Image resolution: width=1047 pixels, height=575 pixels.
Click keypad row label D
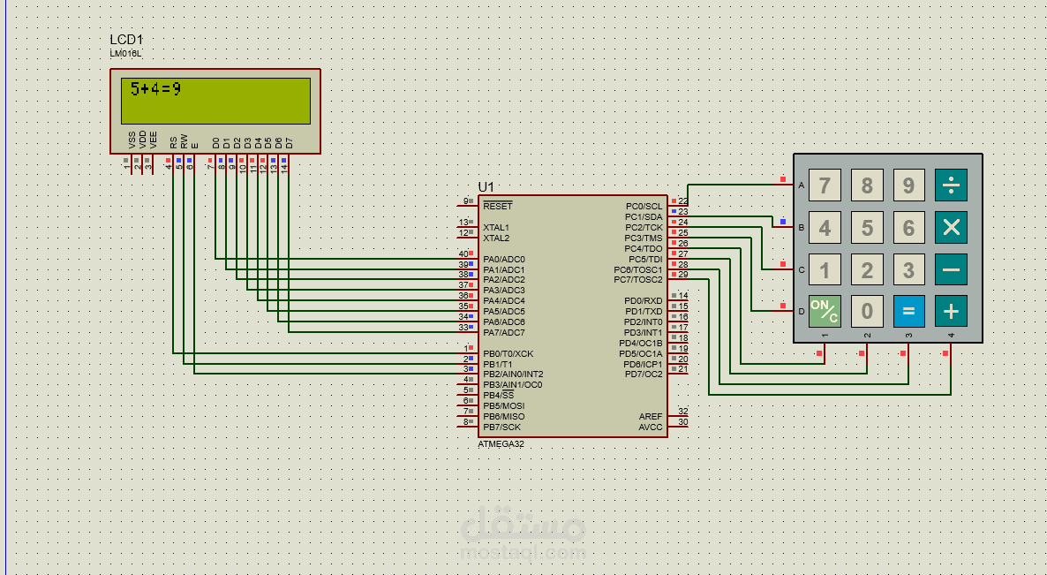pyautogui.click(x=802, y=311)
